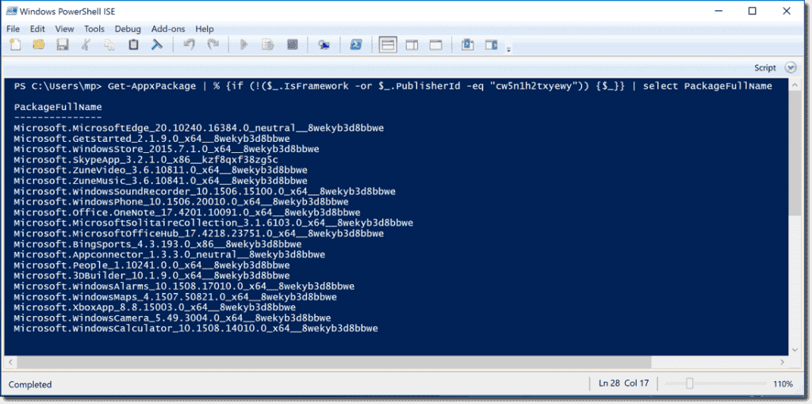This screenshot has height=404, width=812.
Task: Click the Microsoft.Getstarted_2.1.9.0 line
Action: pos(151,139)
